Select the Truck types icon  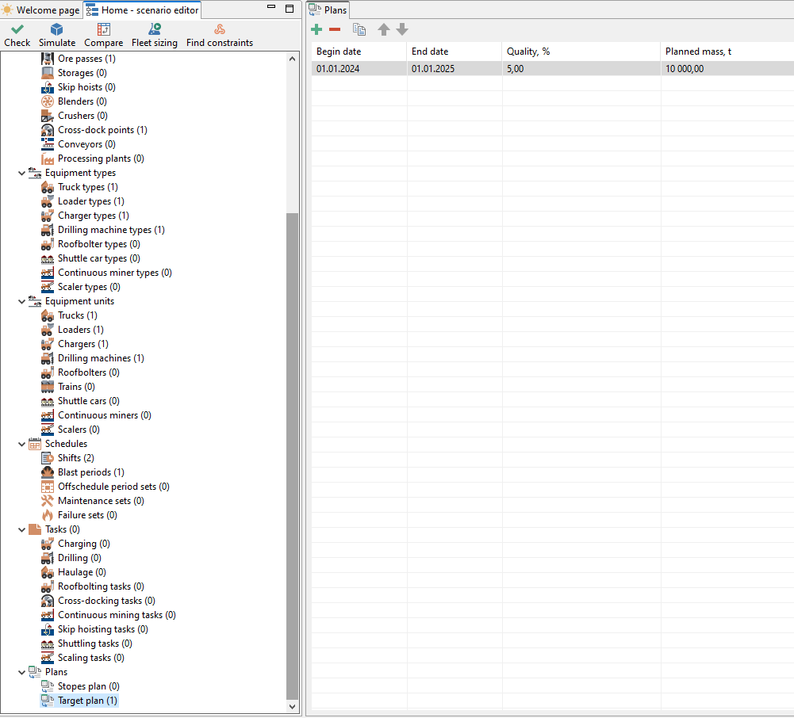coord(48,187)
